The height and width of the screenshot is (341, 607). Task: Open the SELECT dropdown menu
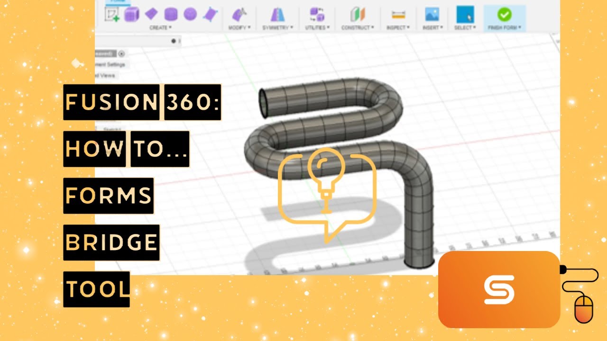pos(466,27)
